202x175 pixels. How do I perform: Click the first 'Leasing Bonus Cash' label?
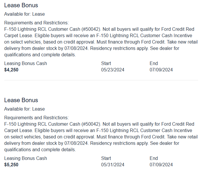(25, 64)
